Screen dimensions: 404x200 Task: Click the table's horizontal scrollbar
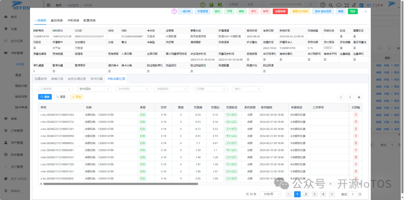tap(120, 184)
